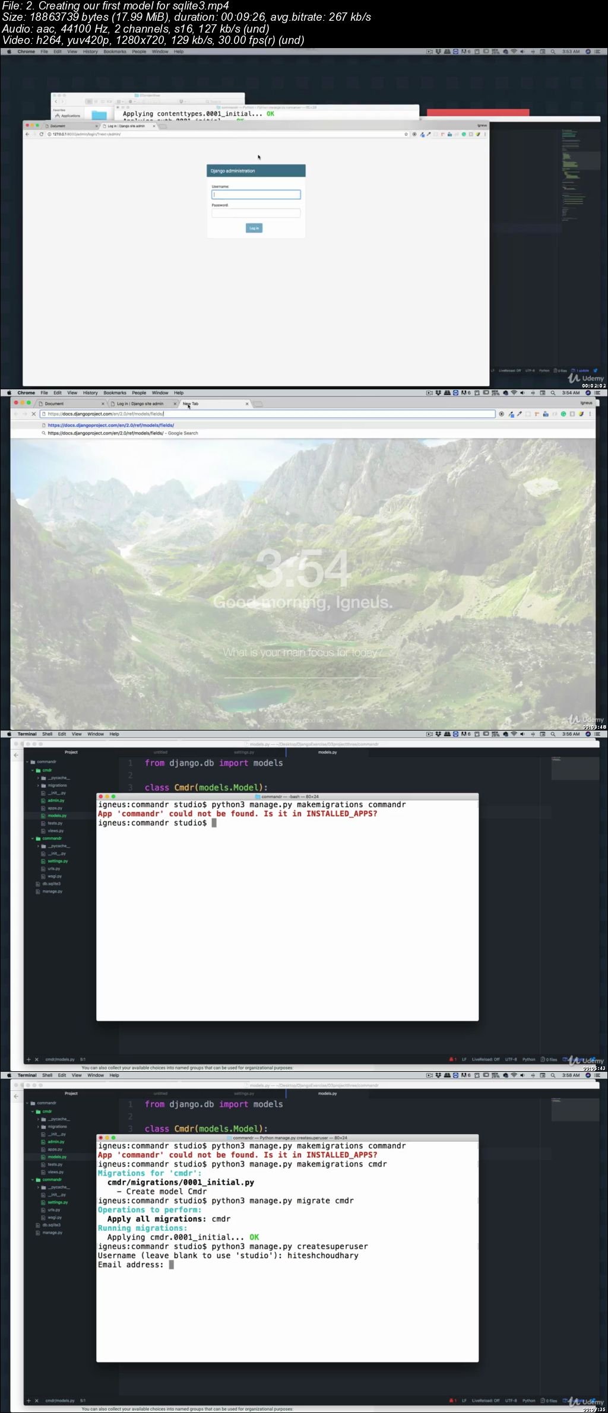Click Wi-Fi icon in the 3:54 AM menu bar

coord(514,393)
